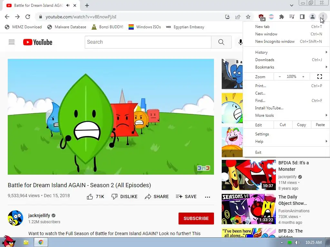The width and height of the screenshot is (330, 247).
Task: Go forward to the next page
Action: [x=17, y=17]
